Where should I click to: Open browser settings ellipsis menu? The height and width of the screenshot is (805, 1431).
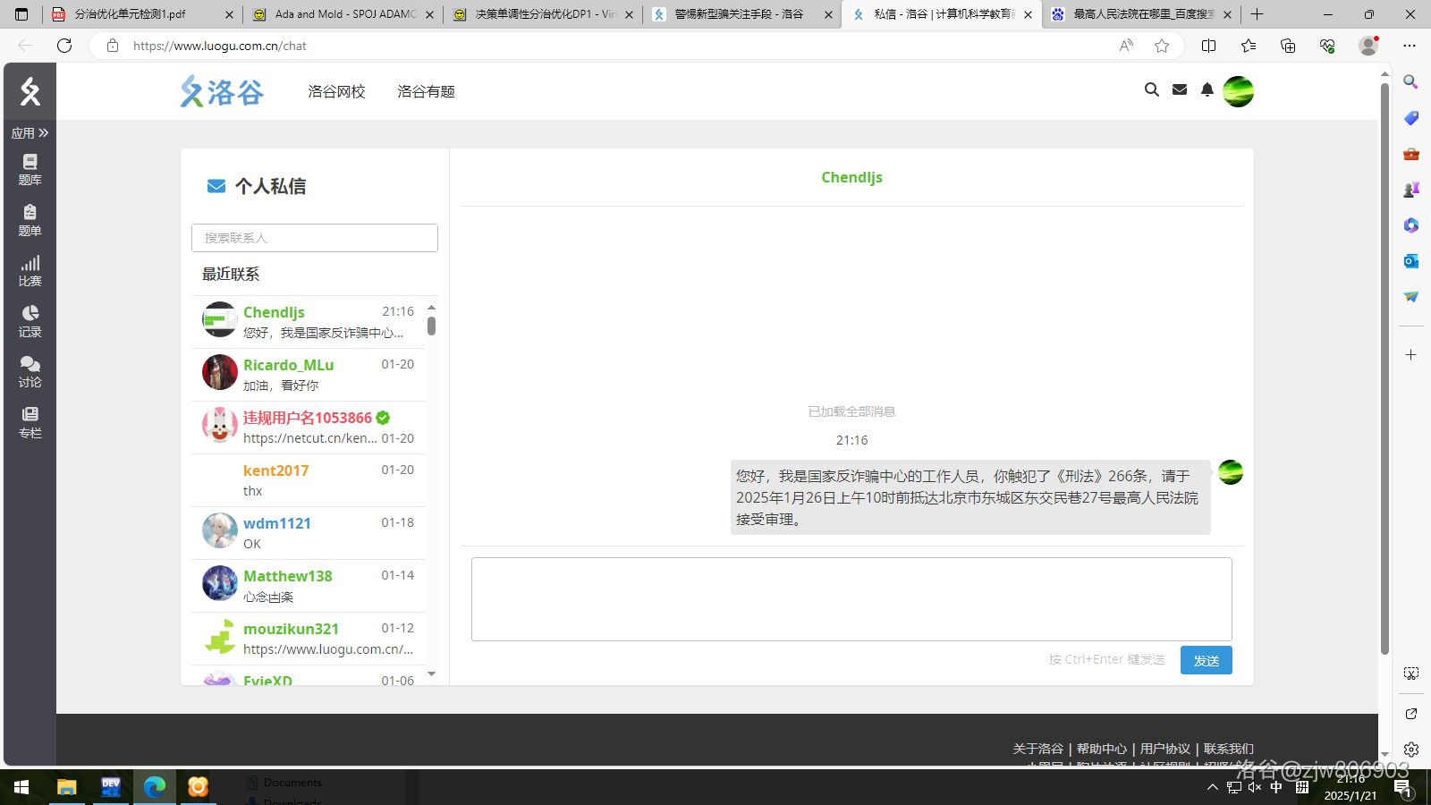(x=1410, y=46)
